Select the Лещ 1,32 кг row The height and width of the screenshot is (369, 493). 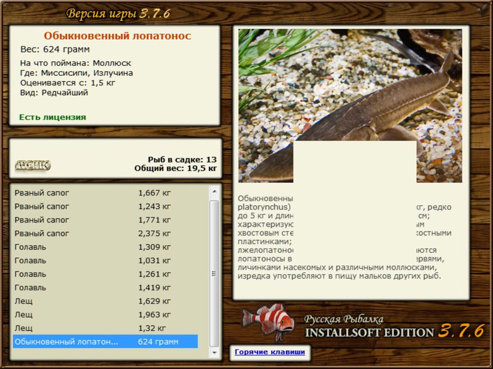coord(105,328)
